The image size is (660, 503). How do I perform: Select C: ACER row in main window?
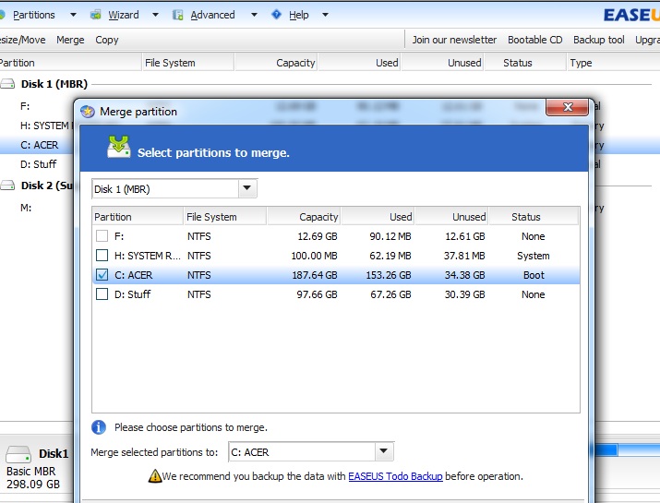[39, 145]
